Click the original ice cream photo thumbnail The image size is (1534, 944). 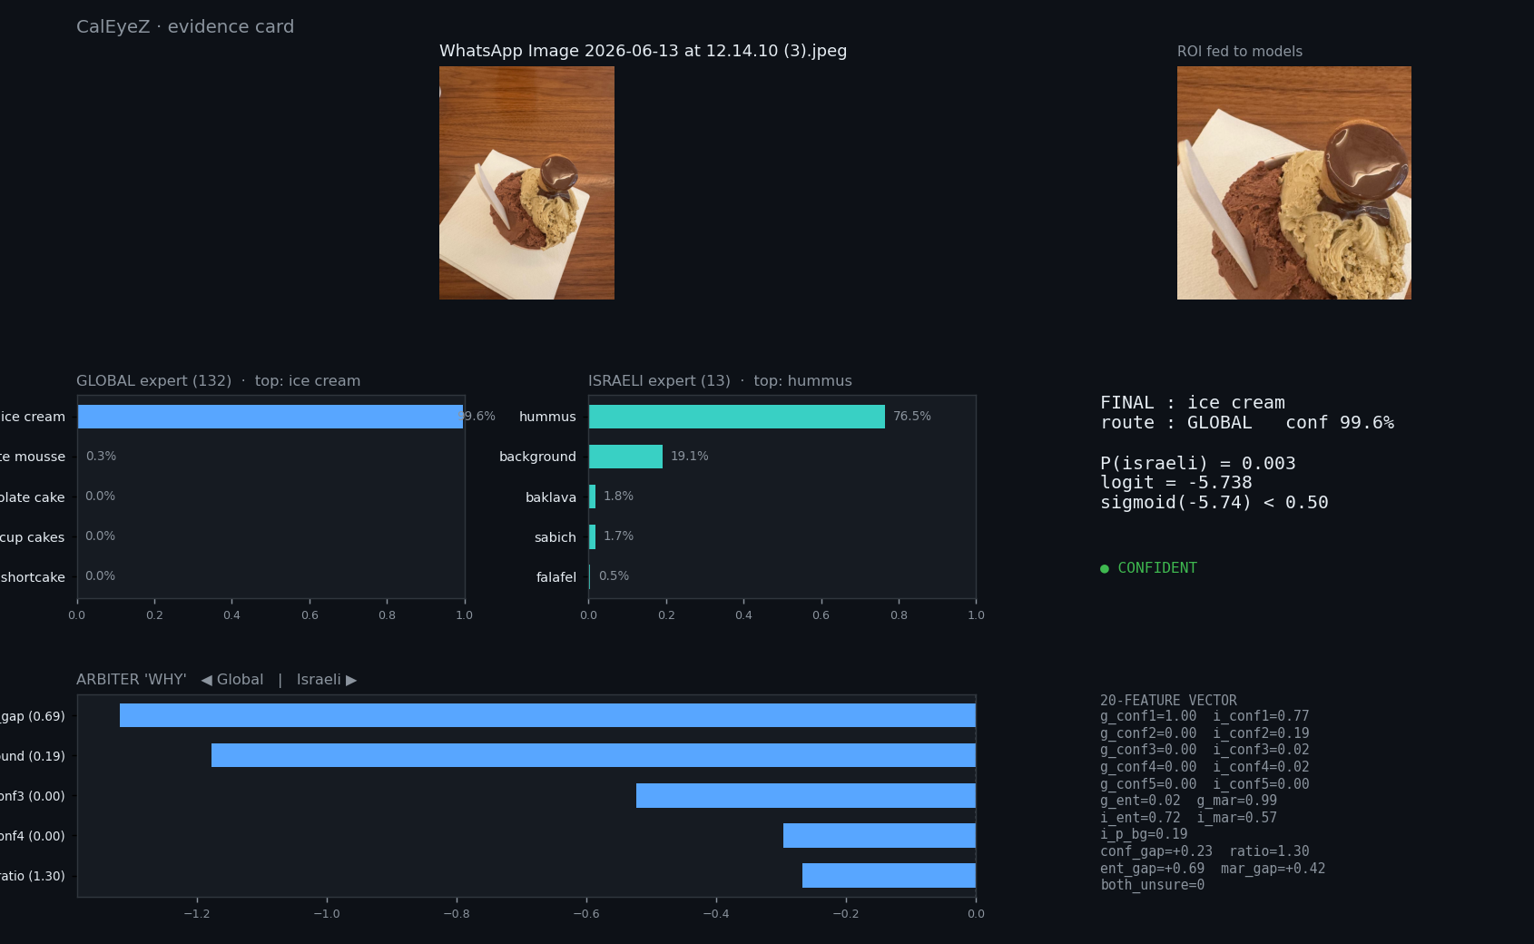(526, 182)
